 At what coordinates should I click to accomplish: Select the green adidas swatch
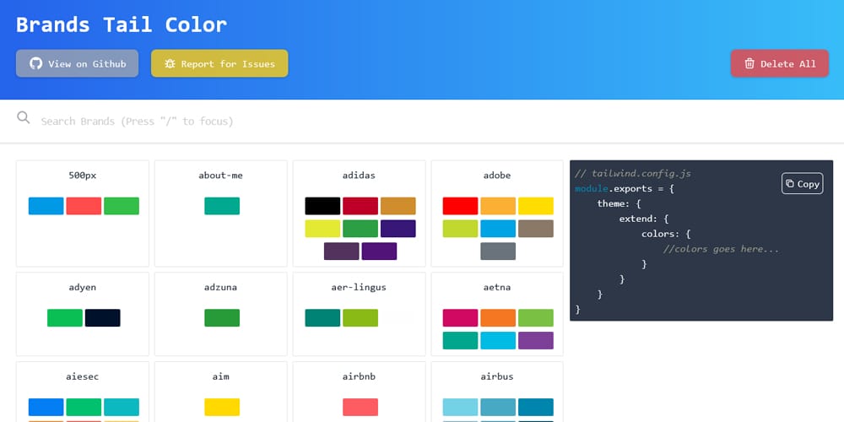360,228
